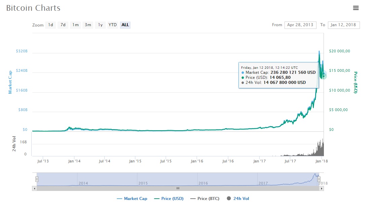Click the Jul '16 x-axis label
This screenshot has width=368, height=202.
click(228, 161)
